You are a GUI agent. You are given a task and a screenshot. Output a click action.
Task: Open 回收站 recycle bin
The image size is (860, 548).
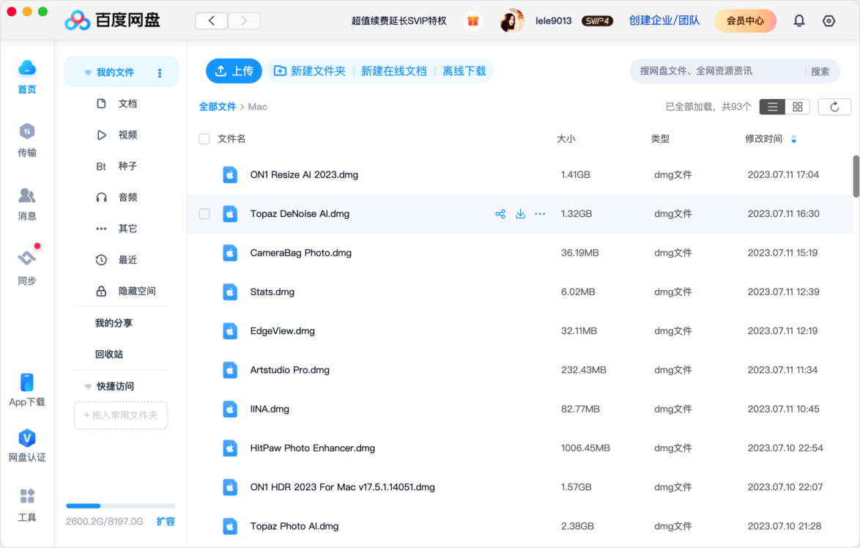click(x=108, y=355)
